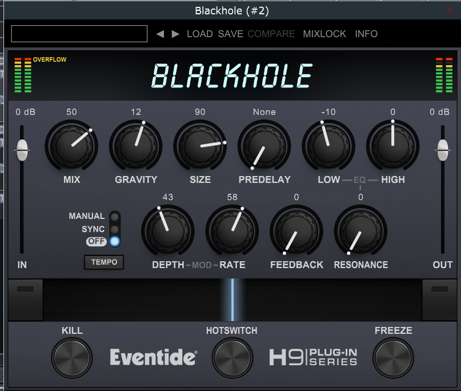Click the OUT level slider handle

(443, 150)
